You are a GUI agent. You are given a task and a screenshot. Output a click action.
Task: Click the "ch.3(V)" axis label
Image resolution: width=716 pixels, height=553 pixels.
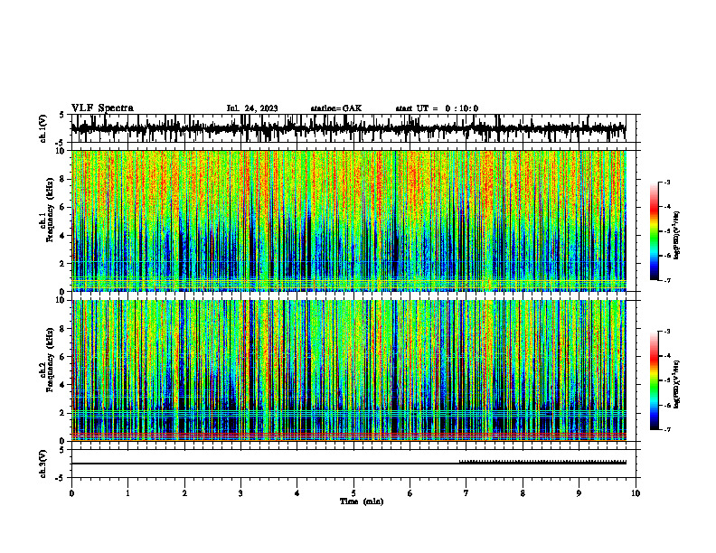[x=43, y=464]
